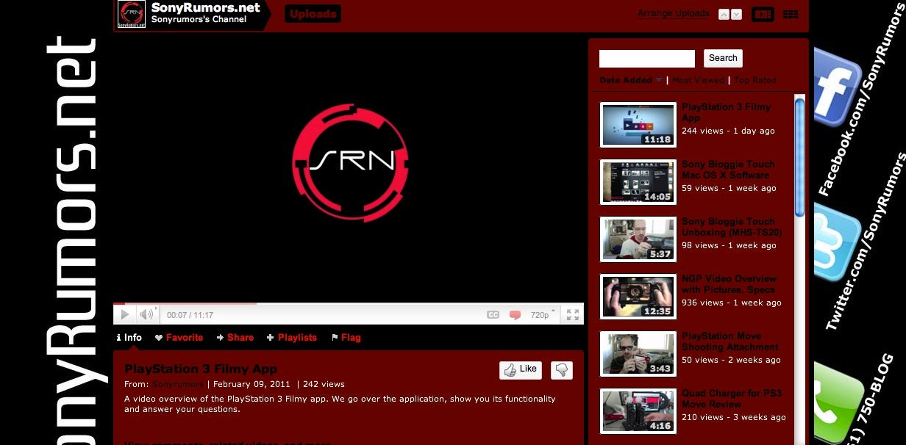Screen dimensions: 906x445
Task: Open the 720p video quality menu
Action: (543, 315)
